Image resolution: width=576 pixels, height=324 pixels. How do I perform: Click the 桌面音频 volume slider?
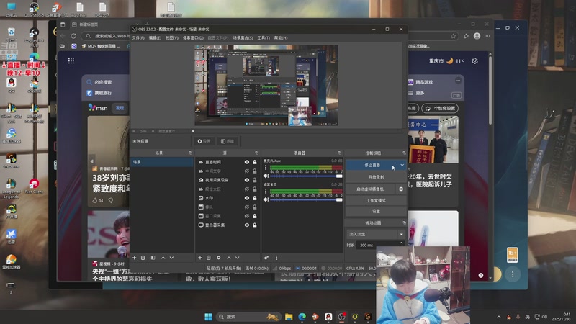point(302,199)
